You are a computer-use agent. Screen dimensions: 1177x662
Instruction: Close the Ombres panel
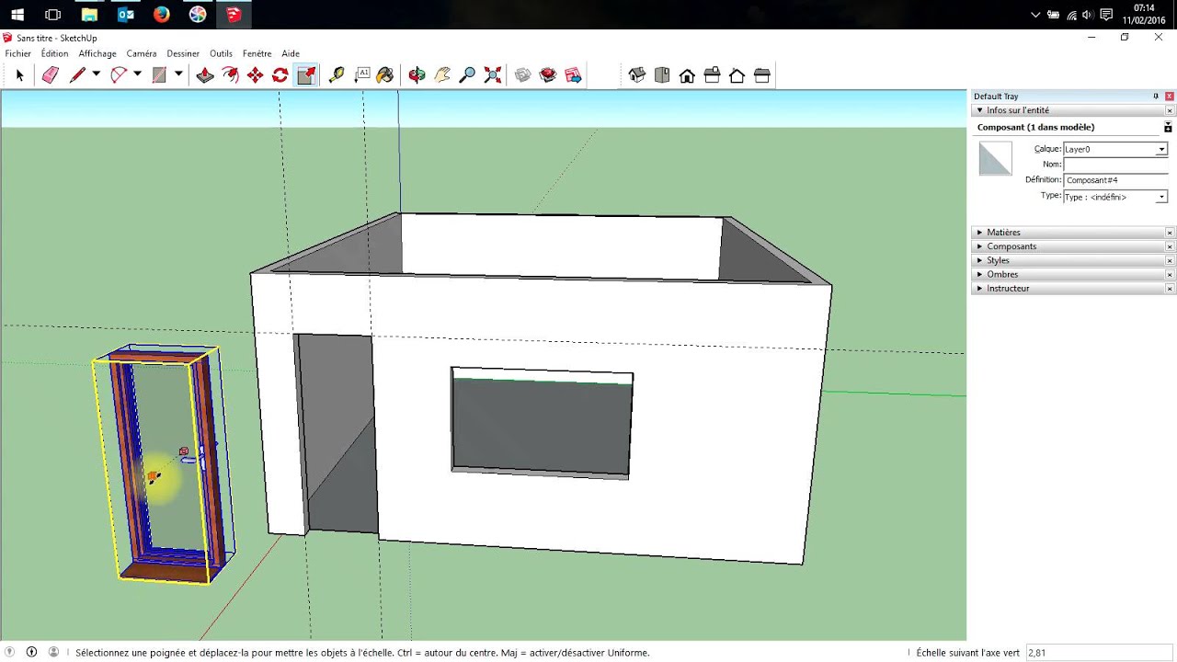coord(1170,274)
